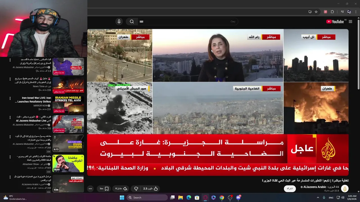Click the Windows Start button
The height and width of the screenshot is (202, 360).
pyautogui.click(x=122, y=198)
